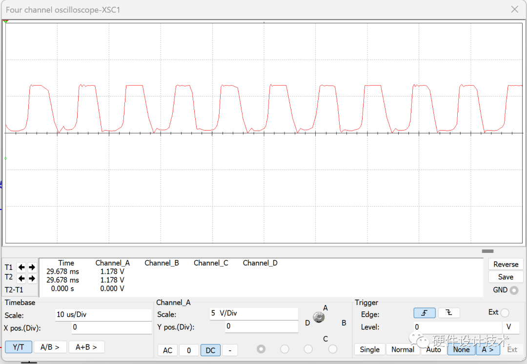
Task: Select the channel C selection circle
Action: 308,349
